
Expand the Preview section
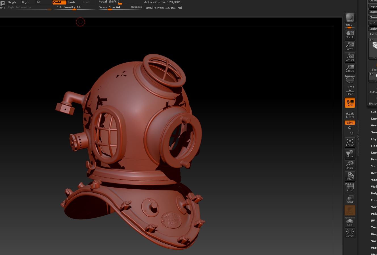[x=374, y=160]
